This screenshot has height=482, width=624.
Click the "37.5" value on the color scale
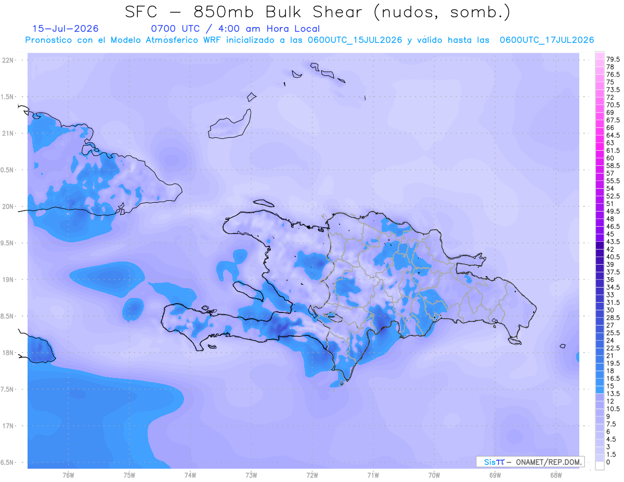(x=613, y=272)
